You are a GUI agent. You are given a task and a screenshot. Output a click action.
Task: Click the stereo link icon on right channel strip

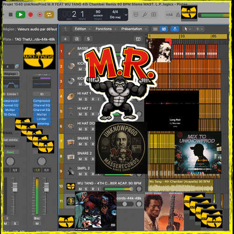pos(42,94)
